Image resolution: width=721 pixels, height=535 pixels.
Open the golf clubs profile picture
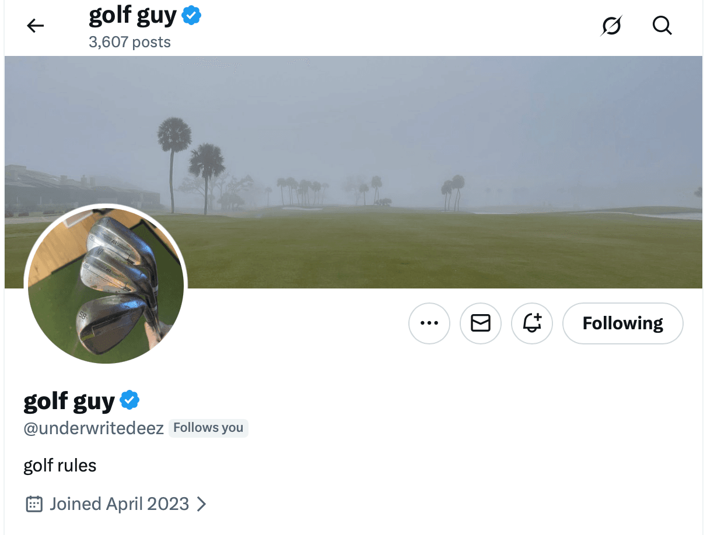pyautogui.click(x=106, y=285)
